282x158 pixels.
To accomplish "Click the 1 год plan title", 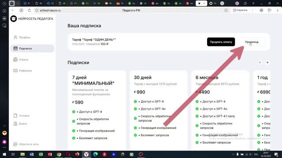I will [263, 77].
